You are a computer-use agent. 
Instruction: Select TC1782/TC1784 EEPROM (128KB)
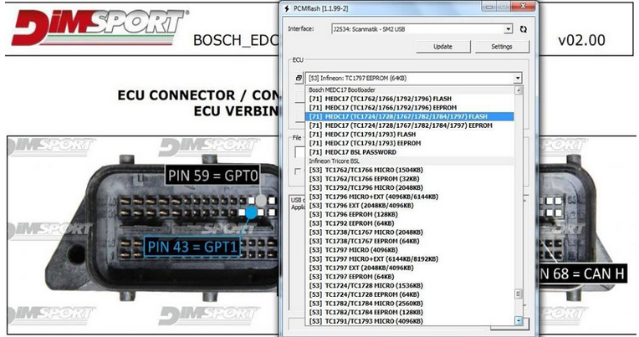tap(409, 313)
